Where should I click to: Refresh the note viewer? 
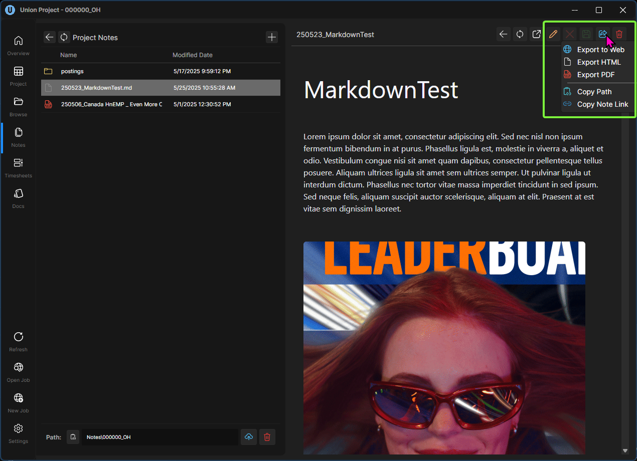click(x=520, y=34)
